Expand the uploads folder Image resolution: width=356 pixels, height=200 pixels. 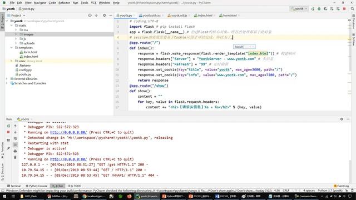click(x=16, y=43)
